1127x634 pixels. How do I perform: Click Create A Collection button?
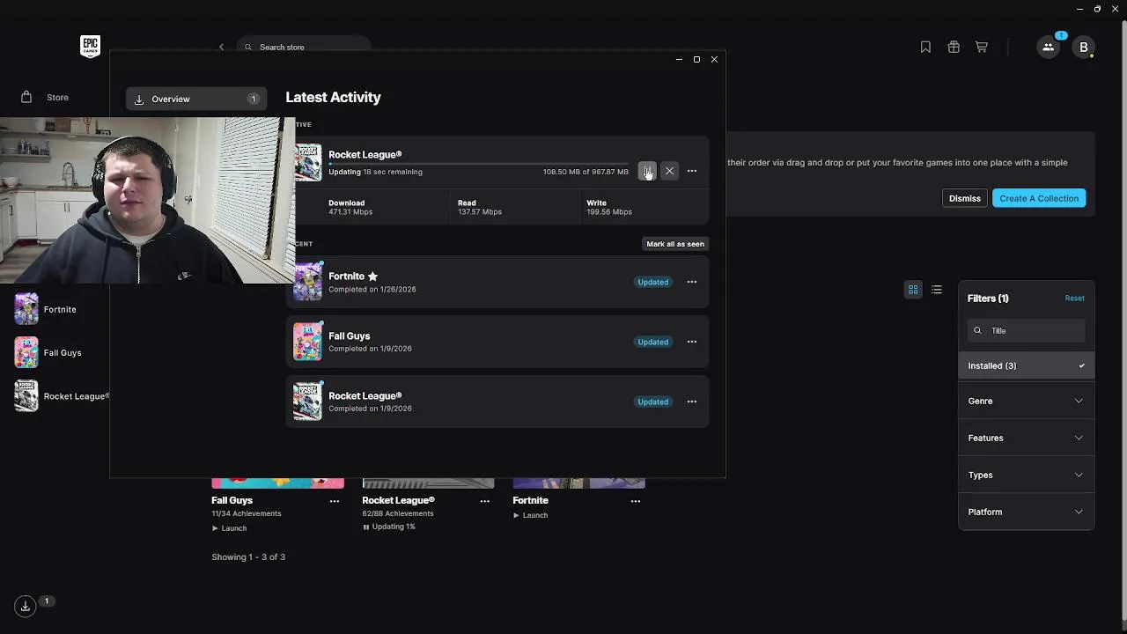point(1039,198)
